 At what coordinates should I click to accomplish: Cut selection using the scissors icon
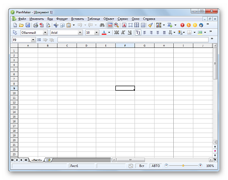(x=56, y=25)
